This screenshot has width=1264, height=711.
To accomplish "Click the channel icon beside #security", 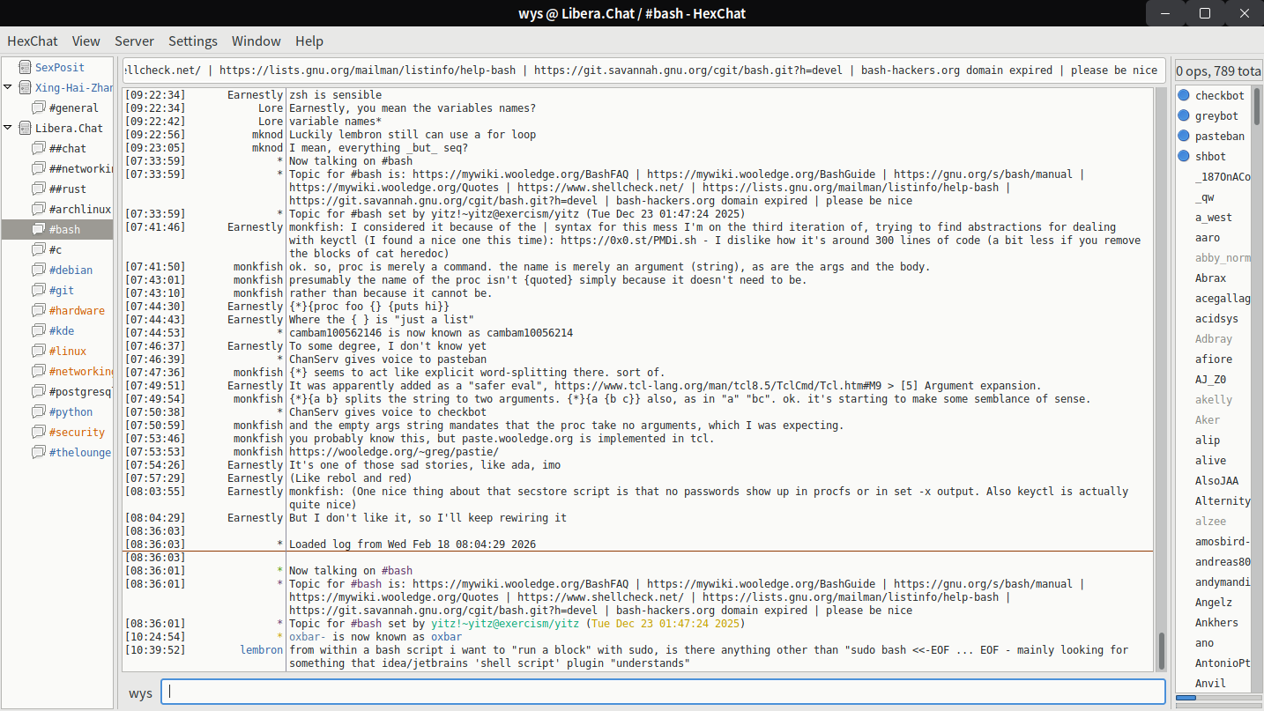I will point(38,433).
